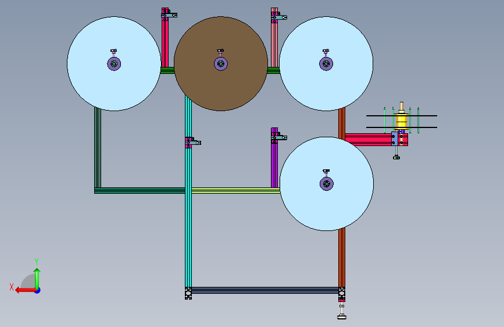Select corner connector below the orange extrusion
Image resolution: width=504 pixels, height=327 pixels.
[342, 293]
